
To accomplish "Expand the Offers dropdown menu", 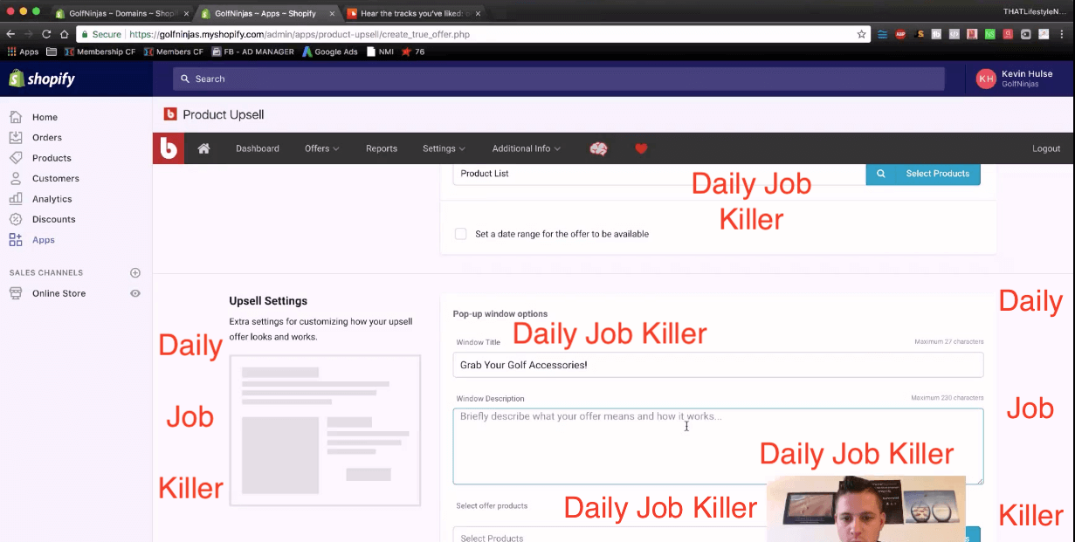I will [322, 148].
